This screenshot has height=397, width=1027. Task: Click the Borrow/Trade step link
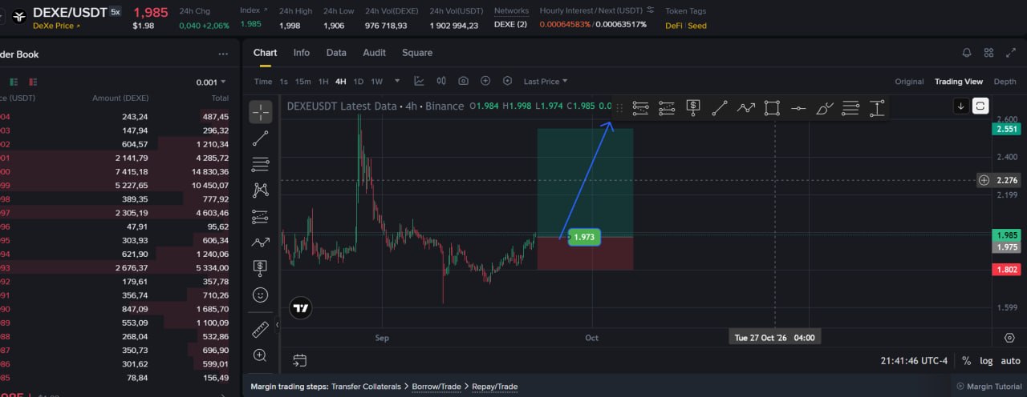[436, 387]
